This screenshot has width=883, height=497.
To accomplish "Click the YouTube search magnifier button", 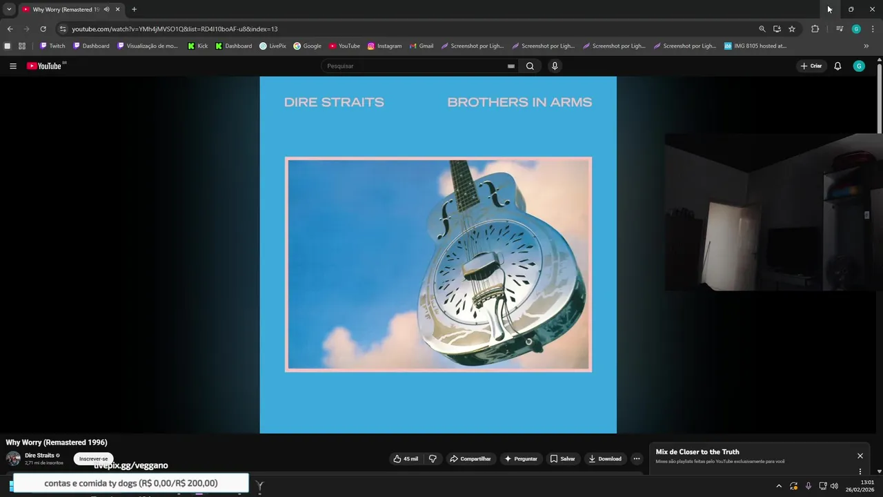I will tap(530, 66).
